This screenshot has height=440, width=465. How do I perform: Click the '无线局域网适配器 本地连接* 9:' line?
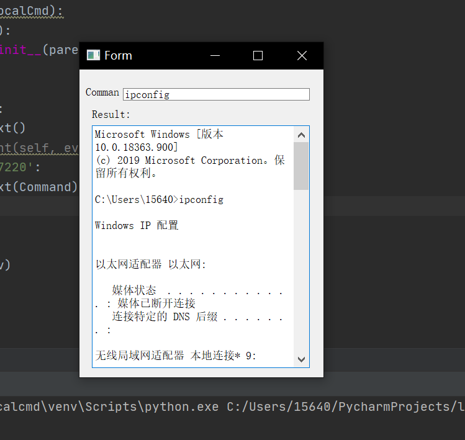click(176, 355)
